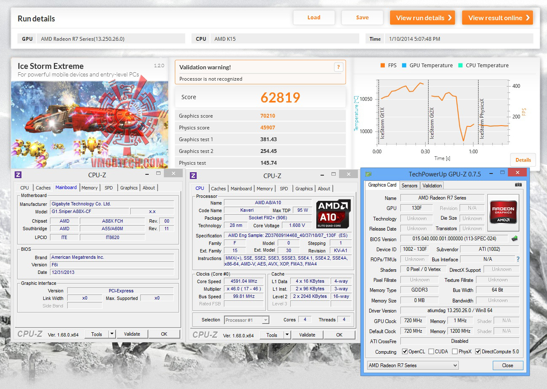Expand the Tools arrow in the CPU-Z processor window
This screenshot has height=389, width=547.
tap(287, 335)
